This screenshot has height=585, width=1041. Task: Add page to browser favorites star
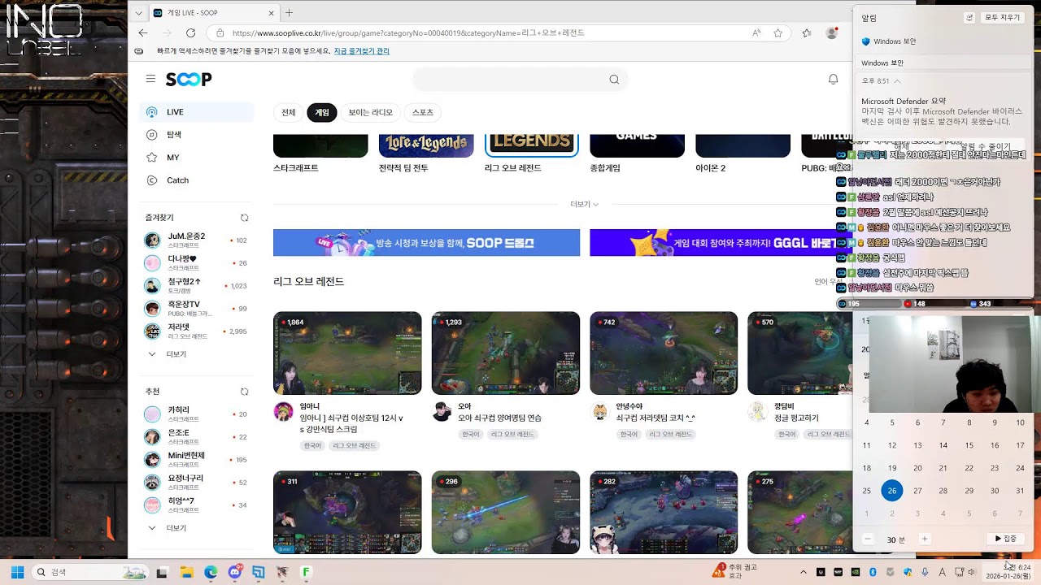click(777, 32)
